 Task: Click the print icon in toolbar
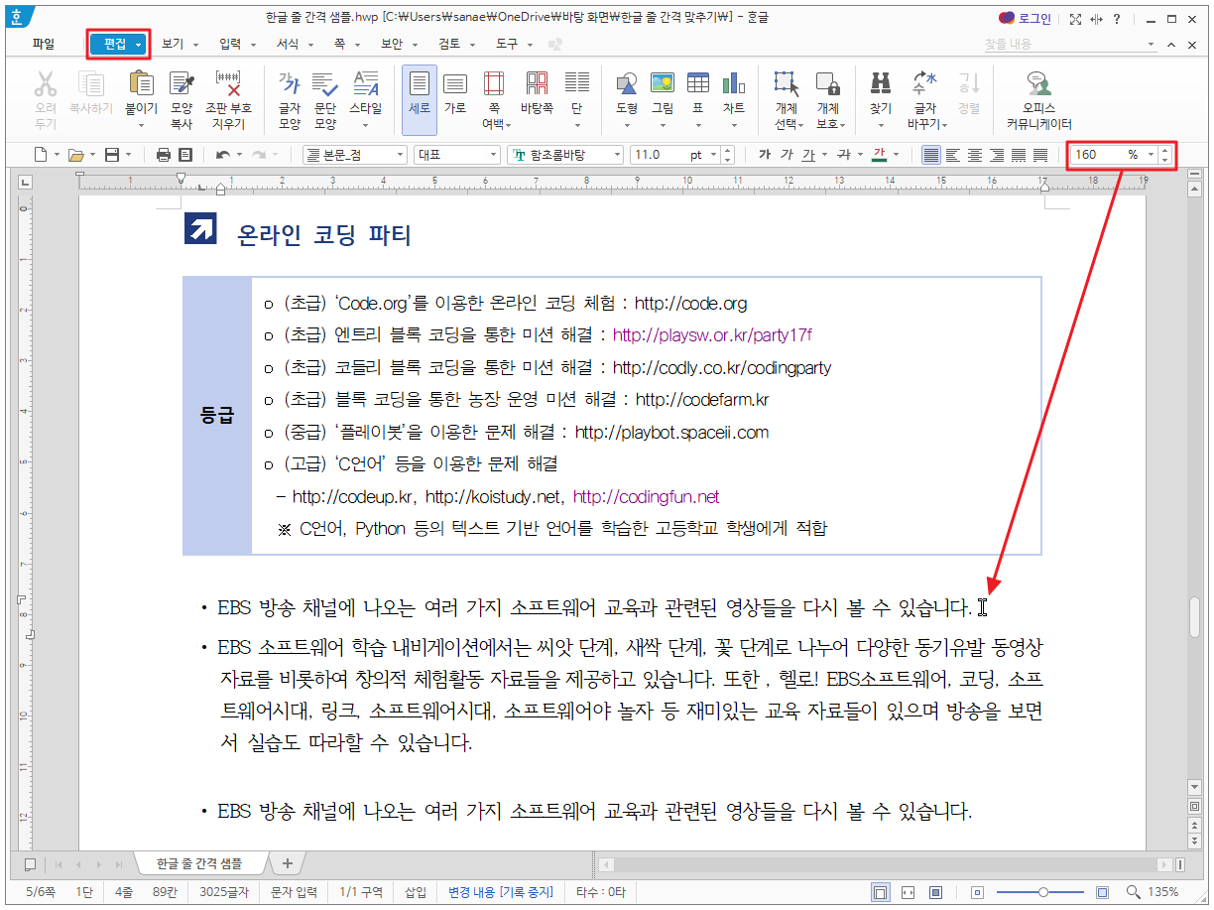164,155
